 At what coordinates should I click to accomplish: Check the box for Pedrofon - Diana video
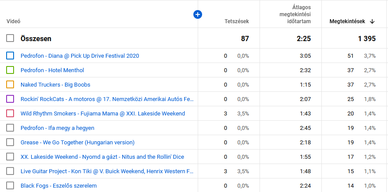pos(10,56)
